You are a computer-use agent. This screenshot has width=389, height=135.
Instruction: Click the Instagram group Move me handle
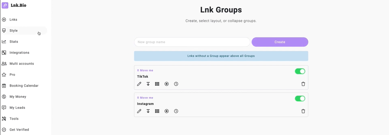[145, 98]
